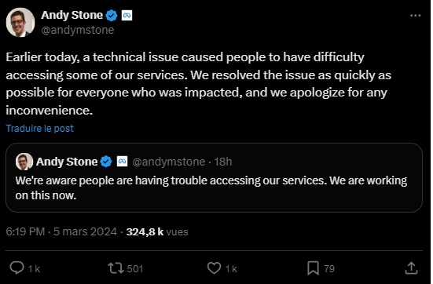Screen dimensions: 433x284
Task: Click the 6:19 PM · 5 mars 2024 timestamp
Action: click(61, 231)
